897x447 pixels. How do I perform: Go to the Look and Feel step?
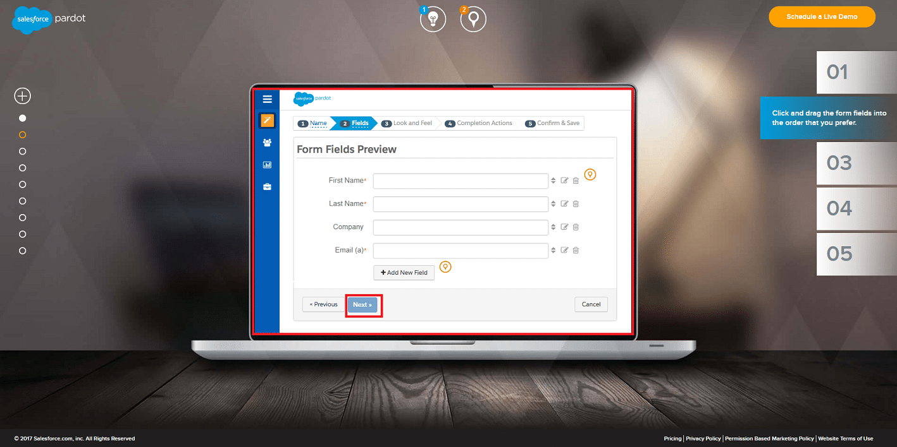pos(407,123)
